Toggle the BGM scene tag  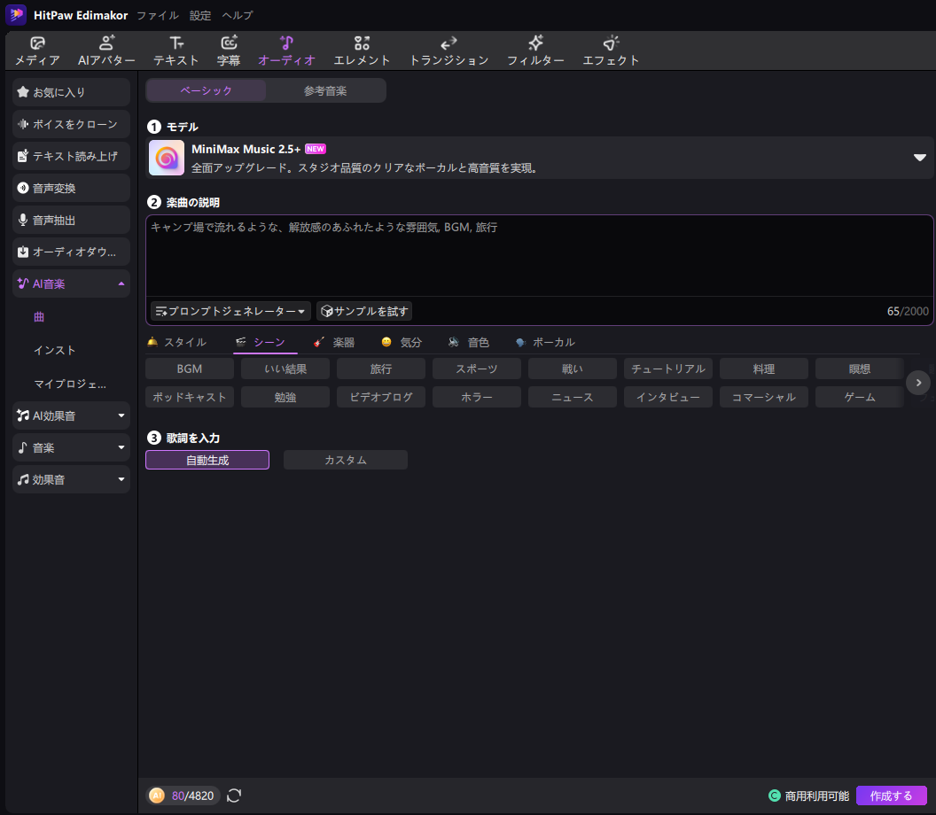point(189,369)
